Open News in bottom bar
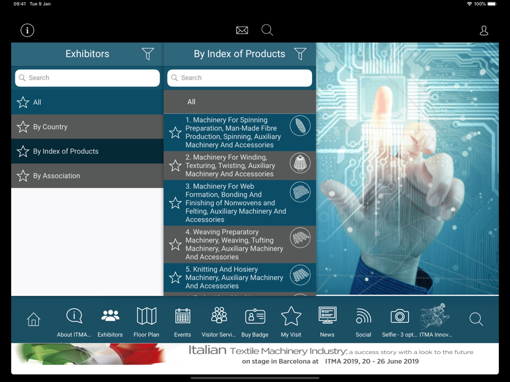Viewport: 510px width, 382px height. click(x=327, y=322)
